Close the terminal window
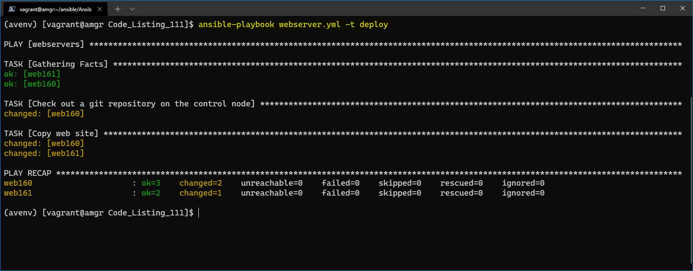Image resolution: width=693 pixels, height=271 pixels. 683,8
